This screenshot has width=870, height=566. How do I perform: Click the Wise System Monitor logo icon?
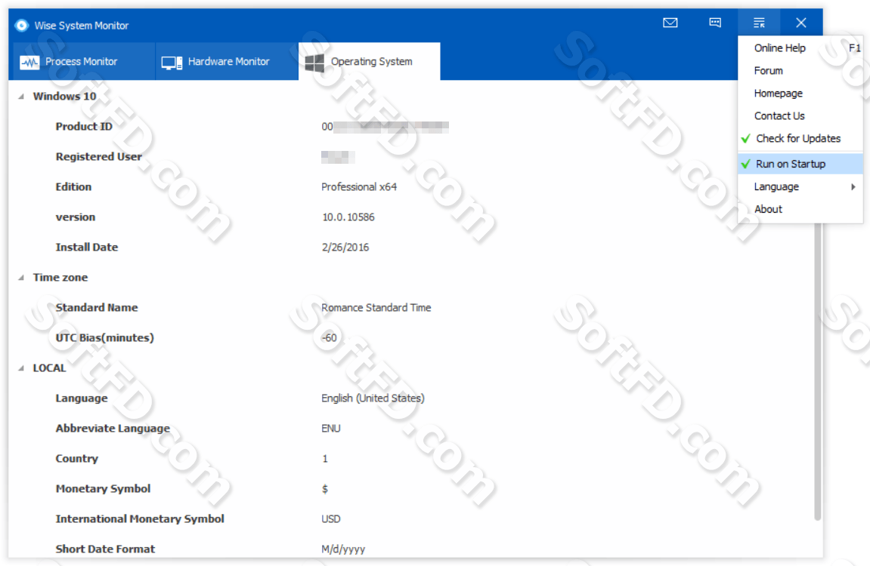[22, 26]
